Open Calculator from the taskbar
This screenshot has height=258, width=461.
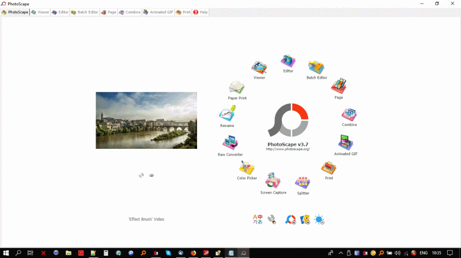106,253
